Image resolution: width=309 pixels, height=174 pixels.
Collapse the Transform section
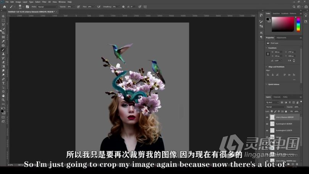click(266, 48)
